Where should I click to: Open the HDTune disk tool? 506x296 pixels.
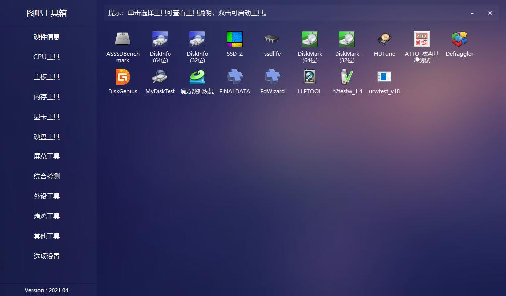(x=384, y=40)
